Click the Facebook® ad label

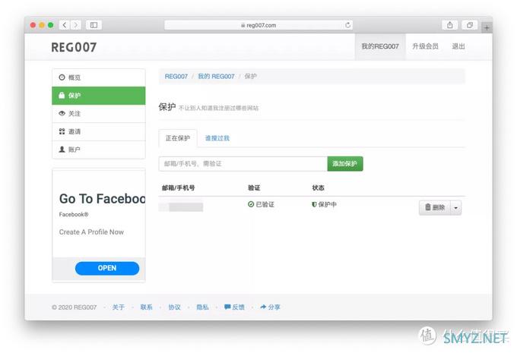point(74,214)
